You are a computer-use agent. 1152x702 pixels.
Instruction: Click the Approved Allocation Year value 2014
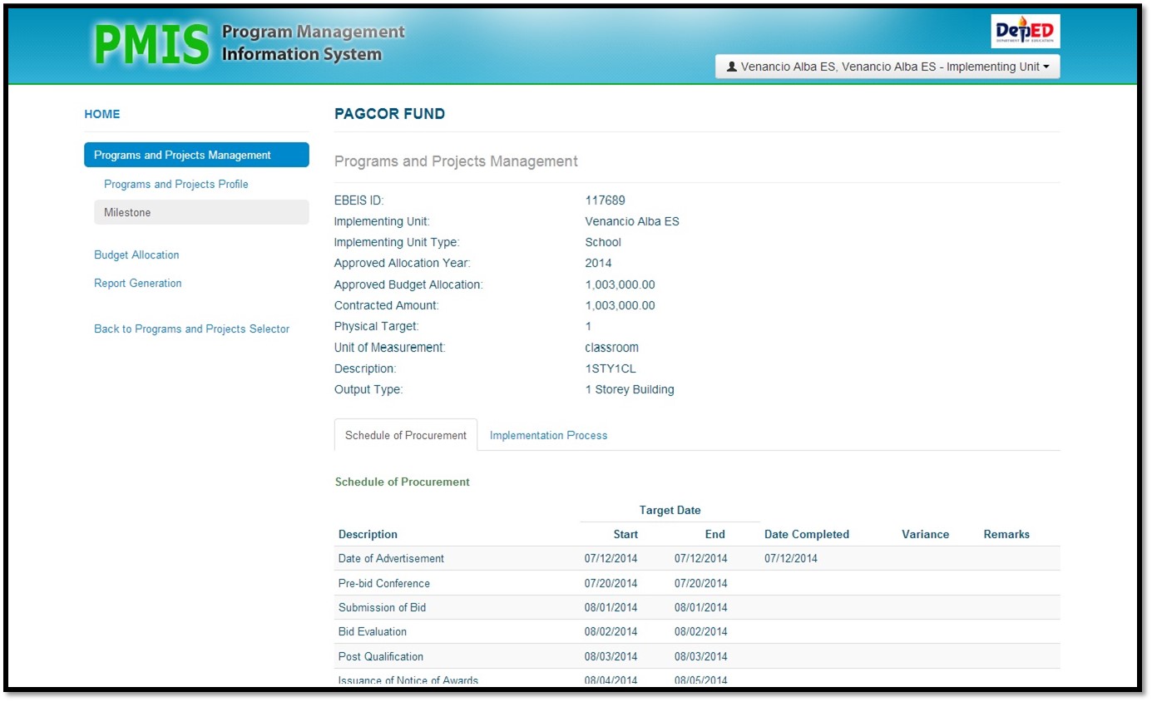tap(599, 263)
